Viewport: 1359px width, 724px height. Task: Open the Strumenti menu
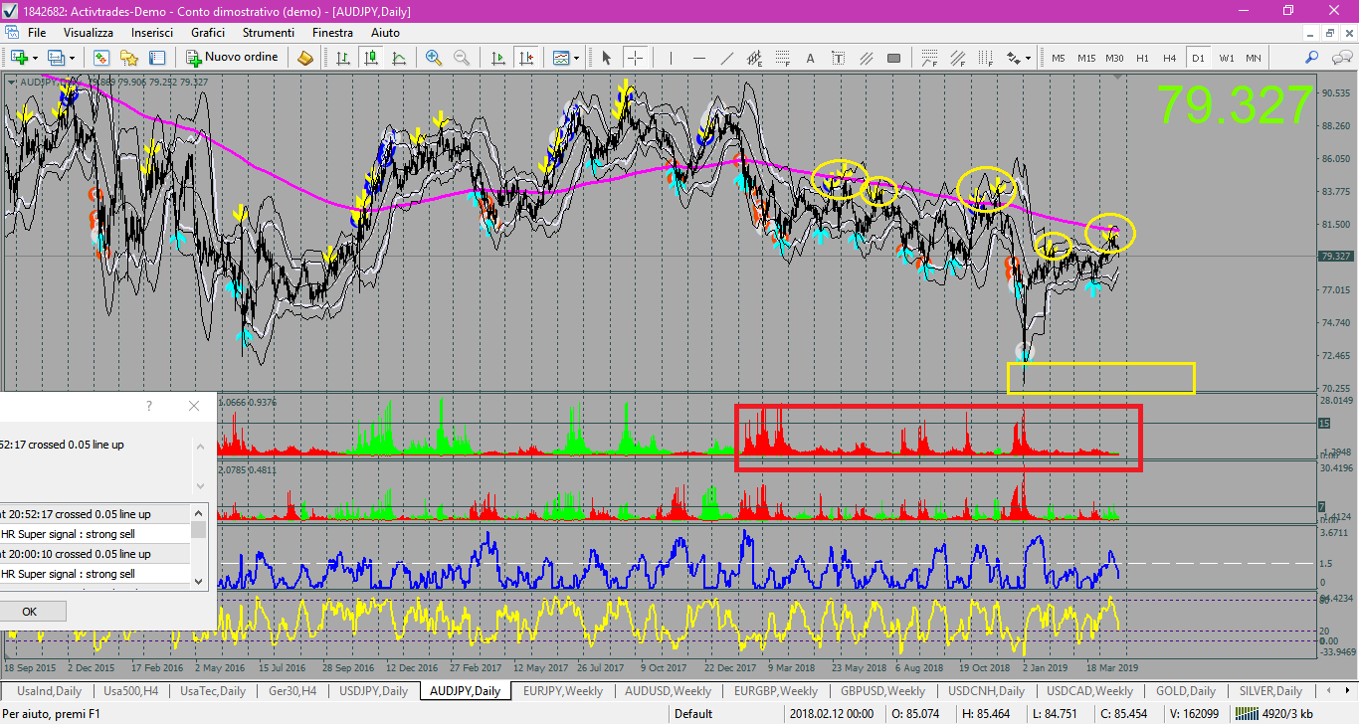(269, 33)
